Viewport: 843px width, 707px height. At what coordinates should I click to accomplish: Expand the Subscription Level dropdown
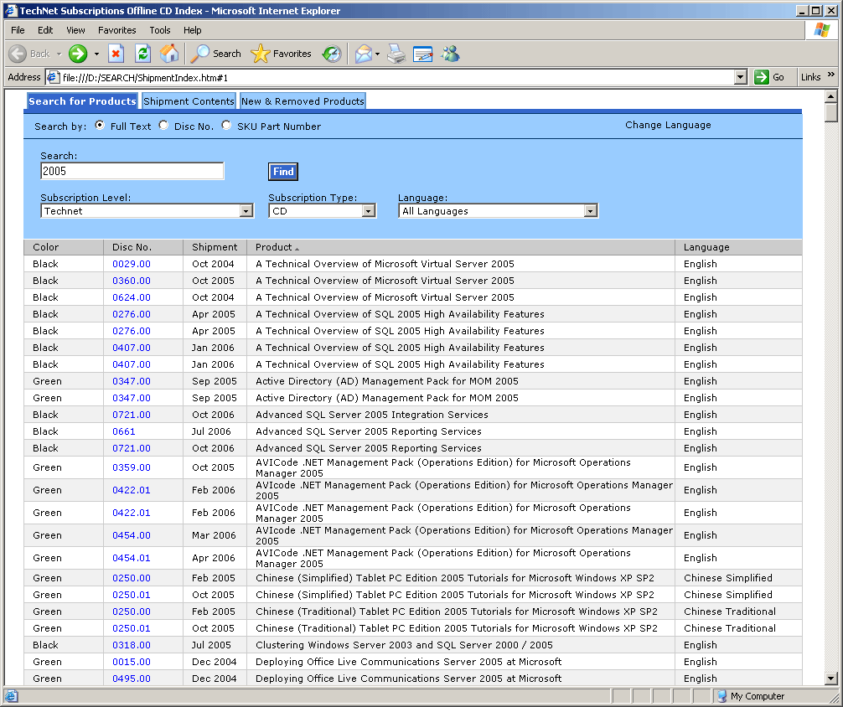tap(246, 211)
